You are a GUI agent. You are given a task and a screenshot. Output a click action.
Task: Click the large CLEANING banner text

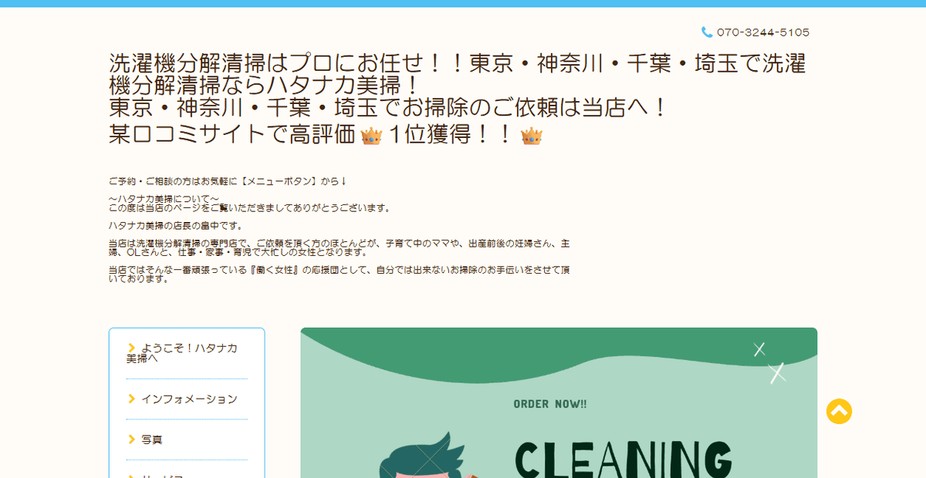click(623, 459)
